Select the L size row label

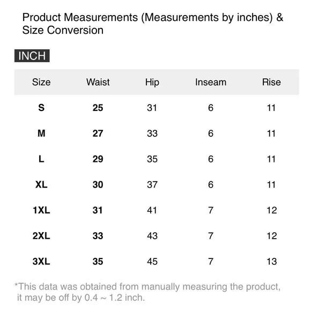click(x=41, y=159)
